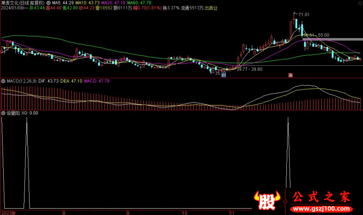The height and width of the screenshot is (215, 363).
Task: Select the 35.00 low-price arrow marker
Action: click(218, 73)
